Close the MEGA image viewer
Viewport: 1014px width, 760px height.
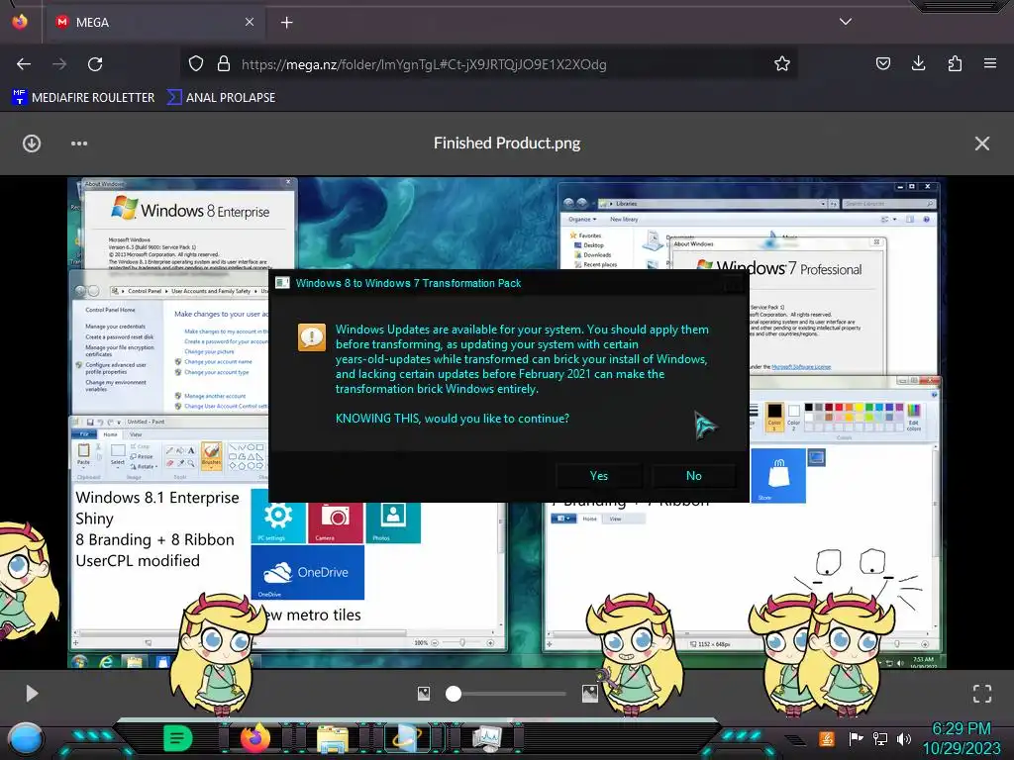[x=981, y=143]
